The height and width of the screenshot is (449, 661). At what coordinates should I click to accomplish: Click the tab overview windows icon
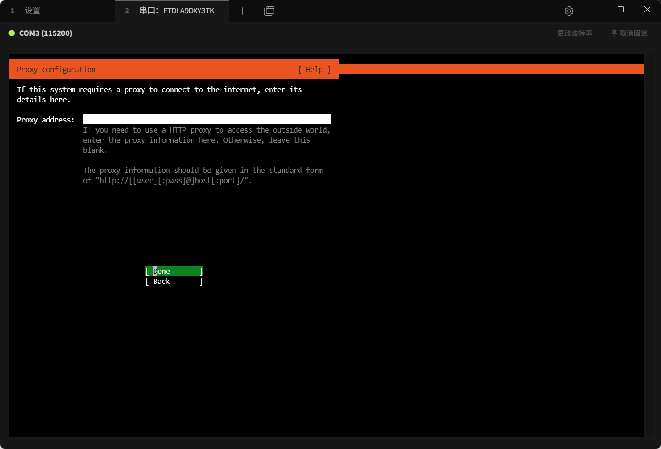tap(269, 11)
